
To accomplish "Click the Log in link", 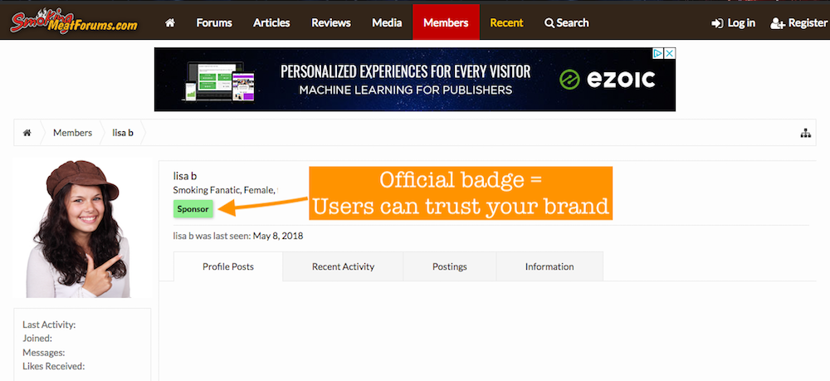I will pos(733,22).
